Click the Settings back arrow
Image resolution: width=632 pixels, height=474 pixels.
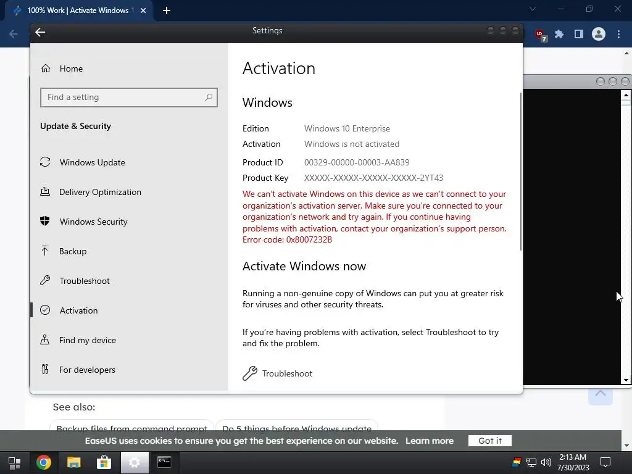click(x=40, y=32)
